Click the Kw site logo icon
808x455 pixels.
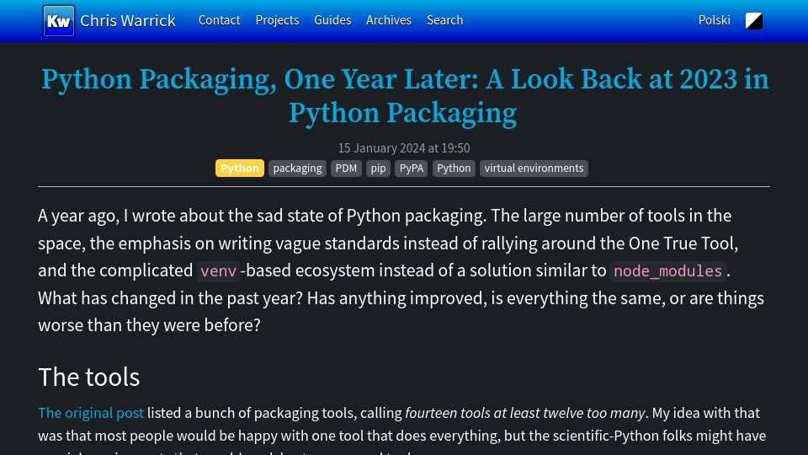click(59, 20)
